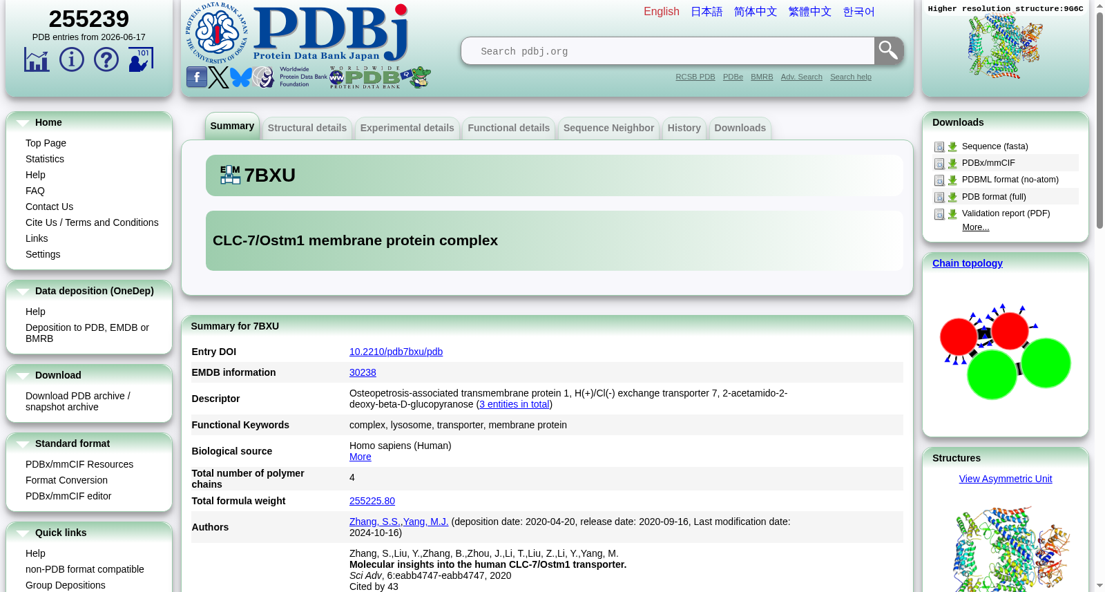The width and height of the screenshot is (1105, 592).
Task: Download Validation report green arrow
Action: [x=952, y=214]
